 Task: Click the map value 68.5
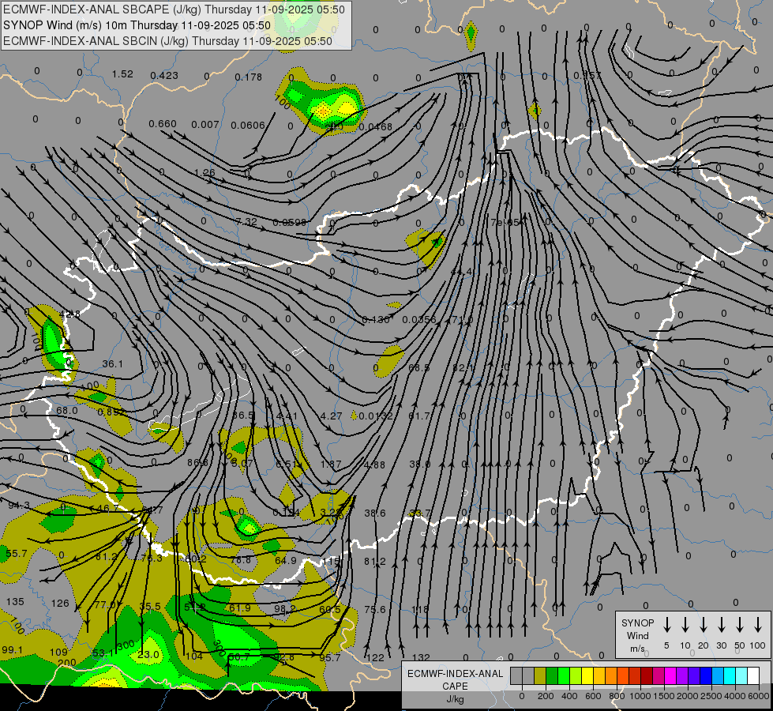419,367
